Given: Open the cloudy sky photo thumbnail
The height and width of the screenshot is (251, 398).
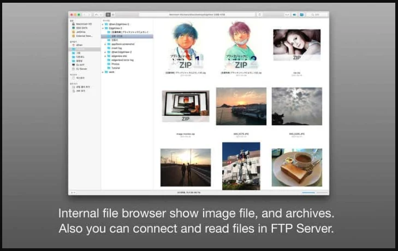Looking at the screenshot, I should coord(296,106).
